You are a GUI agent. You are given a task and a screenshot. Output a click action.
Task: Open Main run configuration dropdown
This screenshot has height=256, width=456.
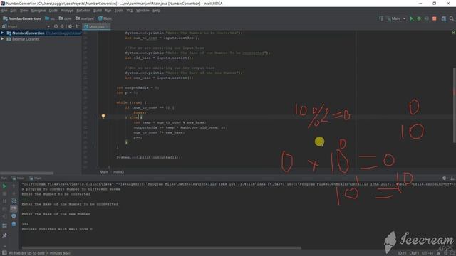pyautogui.click(x=396, y=18)
